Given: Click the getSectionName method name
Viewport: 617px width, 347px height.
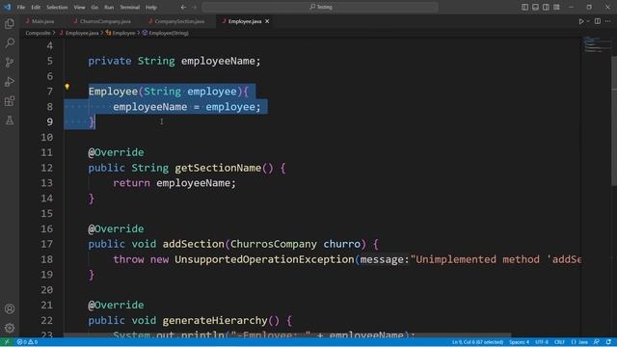Looking at the screenshot, I should [x=218, y=168].
